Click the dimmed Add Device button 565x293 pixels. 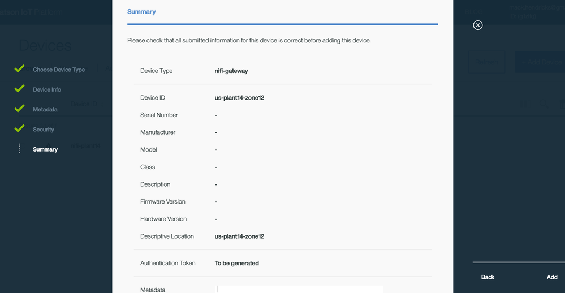coord(540,62)
